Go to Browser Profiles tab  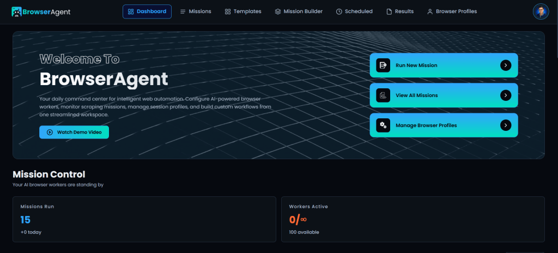point(452,11)
